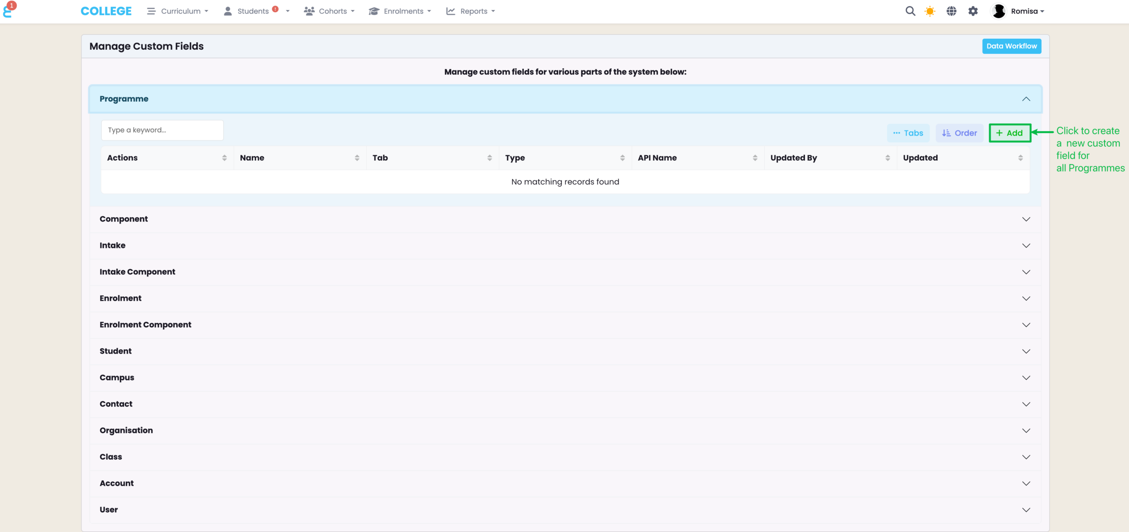Click the Students alert badge icon
The image size is (1129, 532).
[x=275, y=9]
